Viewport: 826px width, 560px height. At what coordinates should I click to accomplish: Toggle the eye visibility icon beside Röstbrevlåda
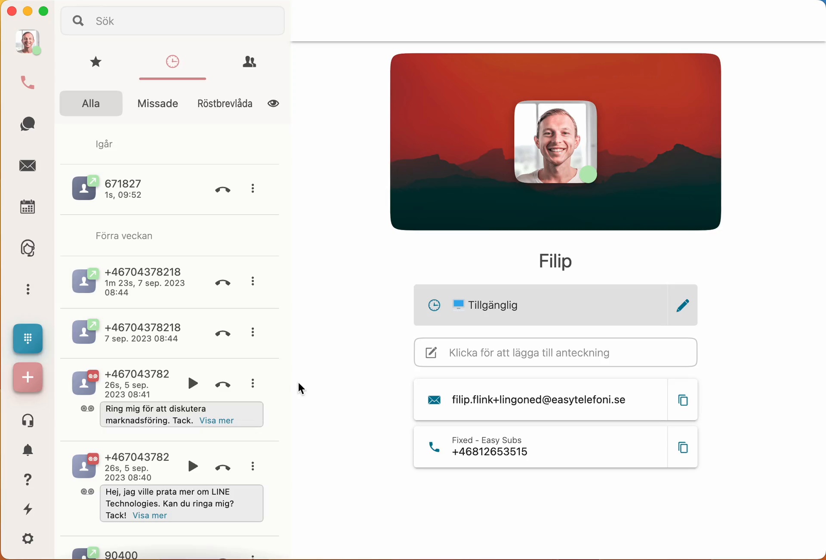(x=274, y=104)
